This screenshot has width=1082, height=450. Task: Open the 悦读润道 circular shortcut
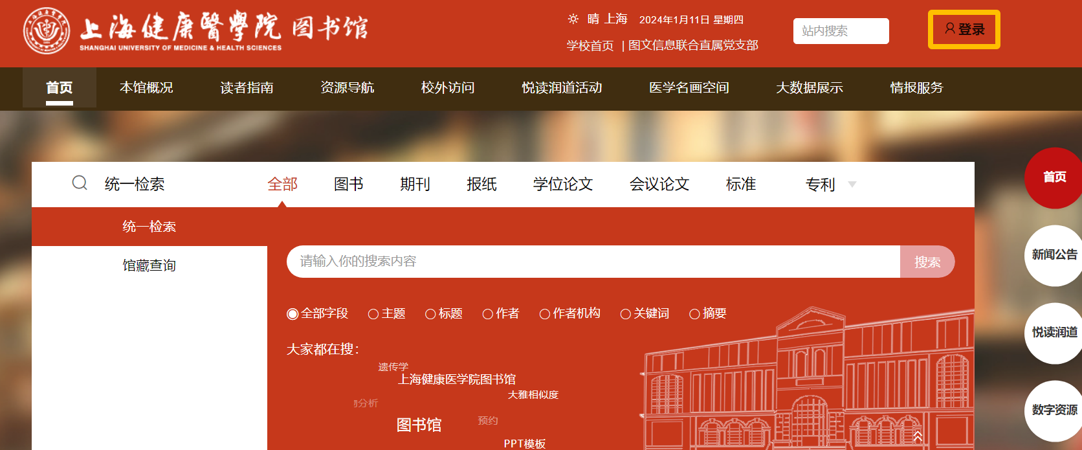(1054, 333)
